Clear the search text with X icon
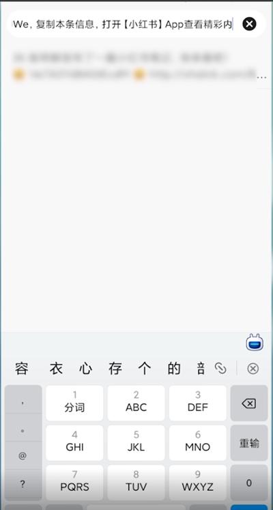The height and width of the screenshot is (510, 273). 249,24
